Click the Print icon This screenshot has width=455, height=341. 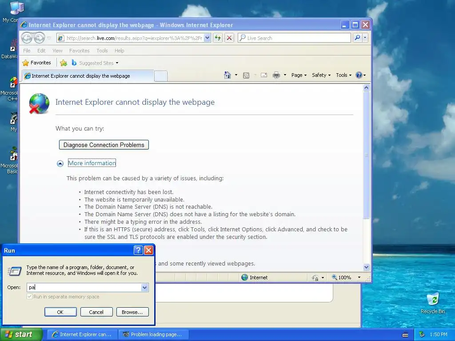(x=276, y=75)
